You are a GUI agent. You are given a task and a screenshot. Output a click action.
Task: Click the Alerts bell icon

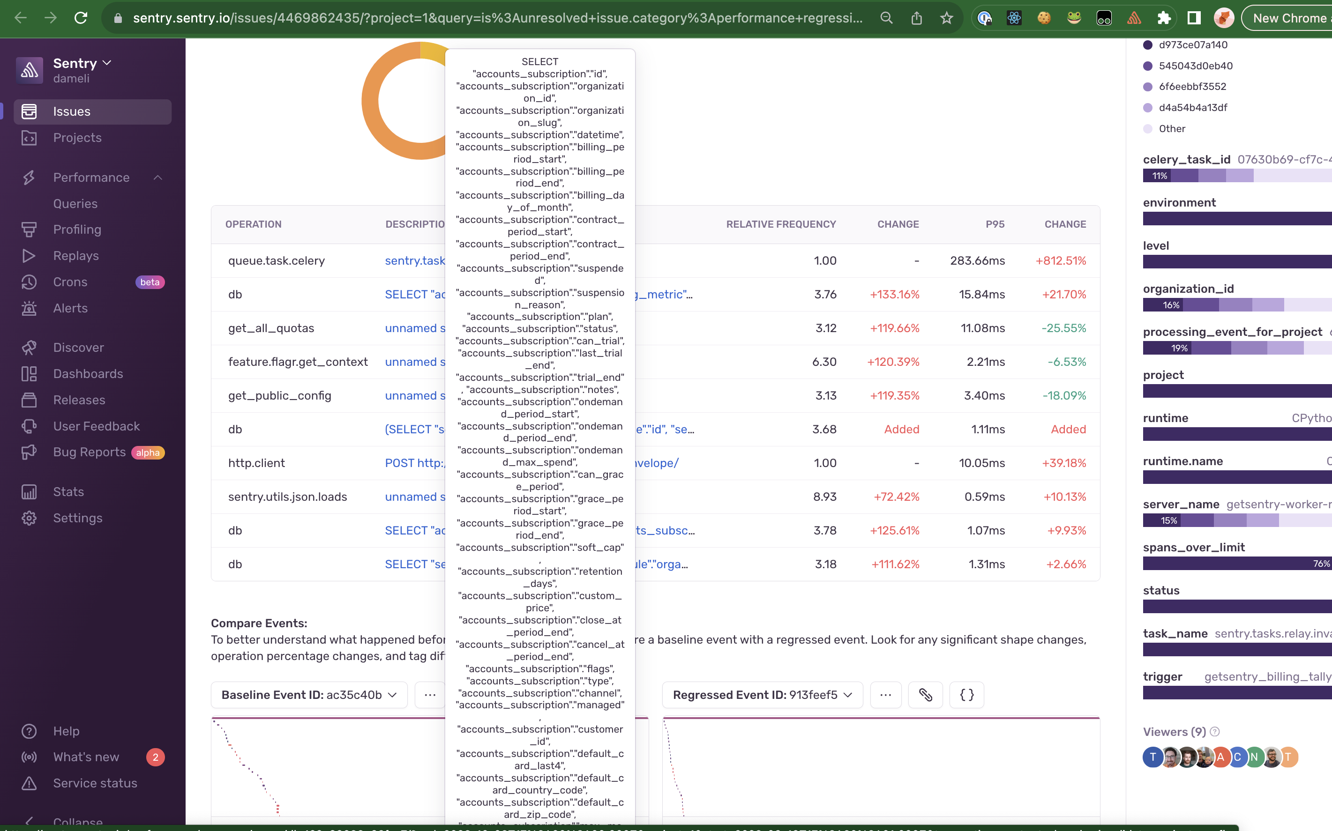tap(30, 308)
